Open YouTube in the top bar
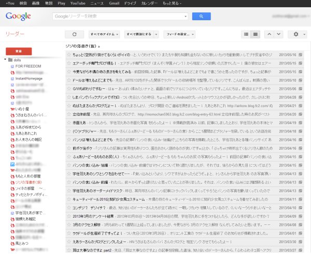This screenshot has height=254, width=311. [x=78, y=4]
